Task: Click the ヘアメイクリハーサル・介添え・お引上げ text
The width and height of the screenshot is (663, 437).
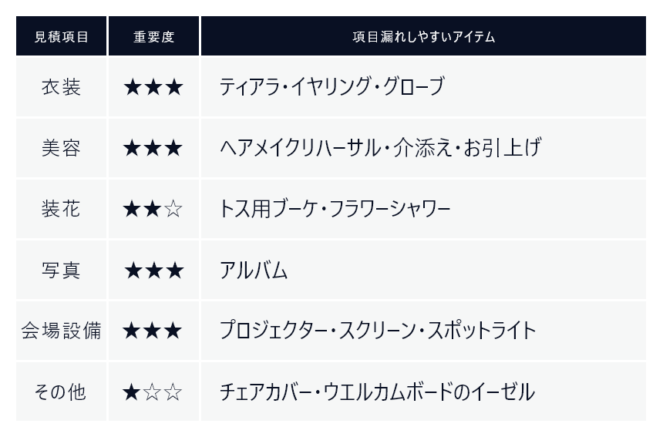Action: (x=380, y=147)
